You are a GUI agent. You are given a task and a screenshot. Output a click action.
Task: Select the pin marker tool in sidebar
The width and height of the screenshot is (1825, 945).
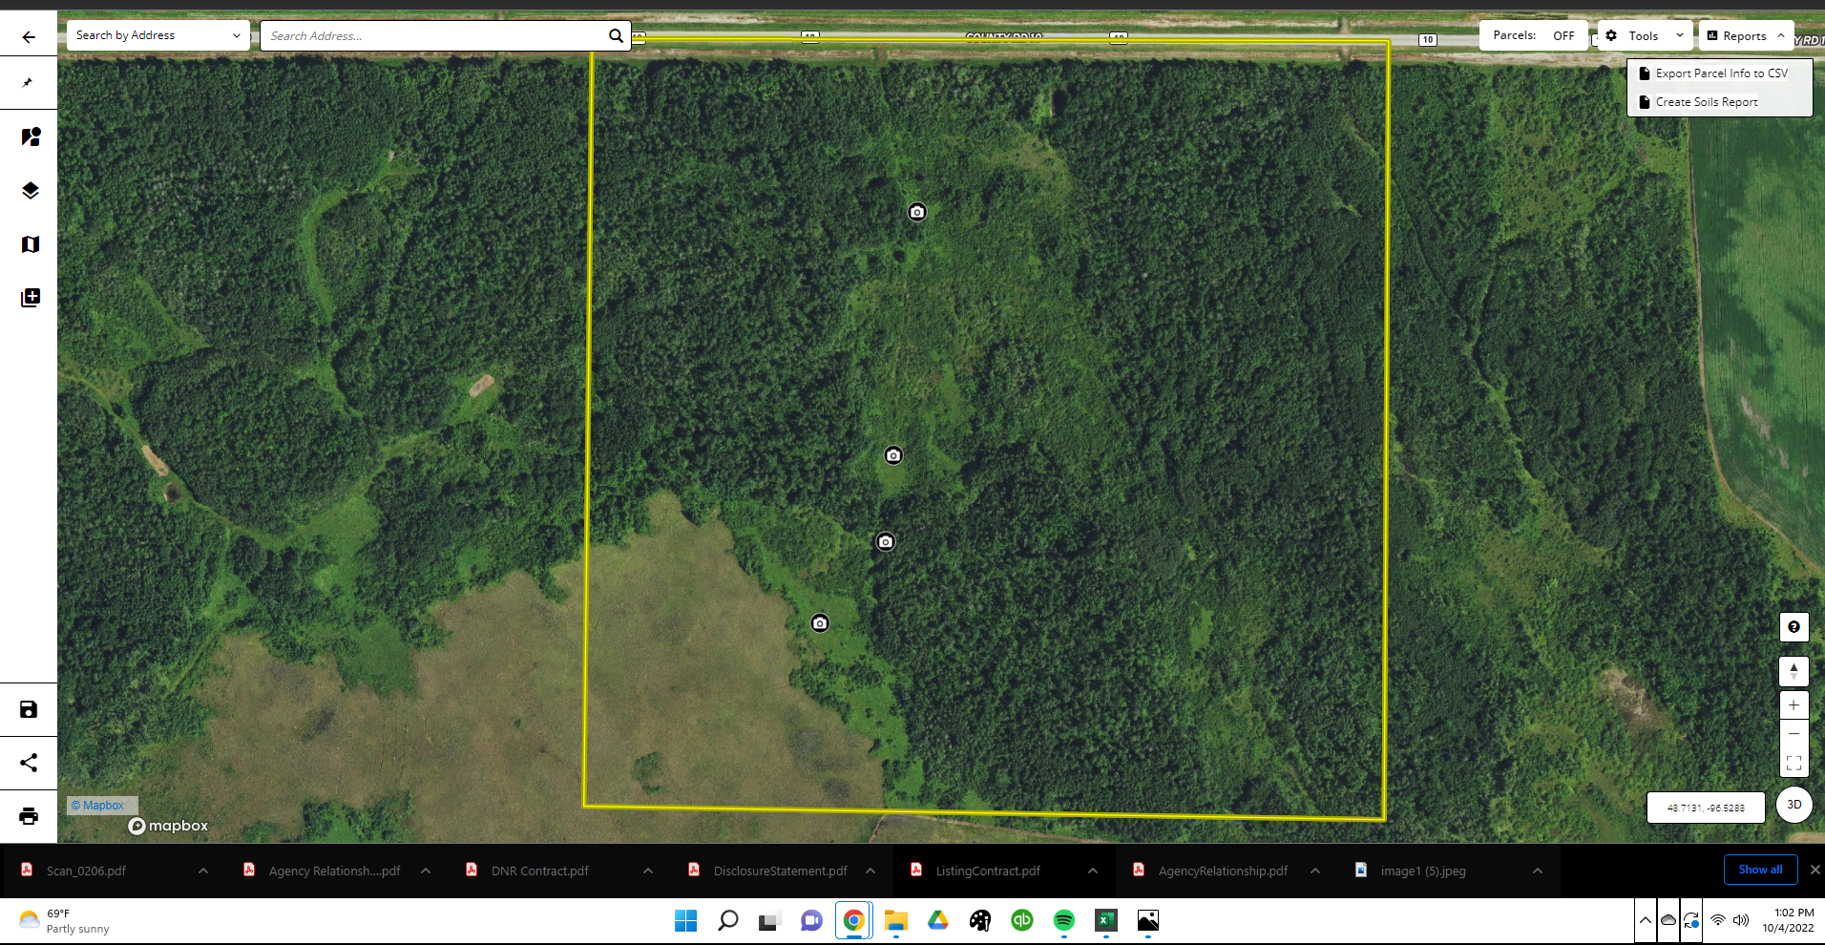point(29,83)
